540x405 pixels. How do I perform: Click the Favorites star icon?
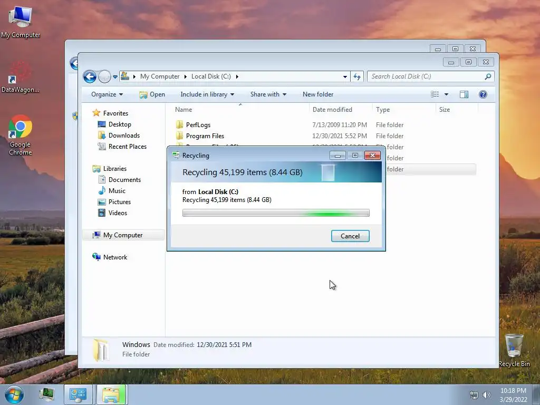[x=97, y=113]
